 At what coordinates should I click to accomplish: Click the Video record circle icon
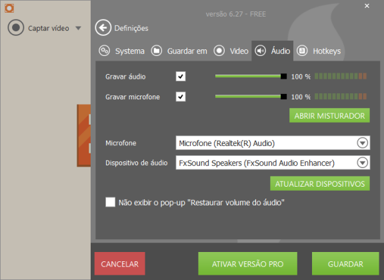coord(219,51)
